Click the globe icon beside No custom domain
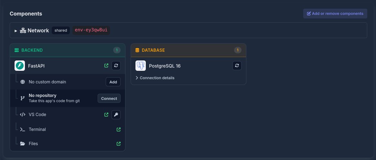This screenshot has height=160, width=376. [23, 82]
